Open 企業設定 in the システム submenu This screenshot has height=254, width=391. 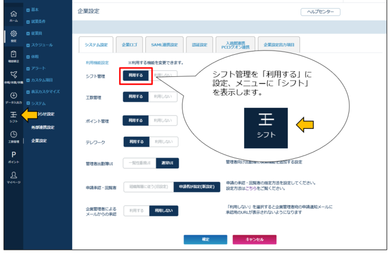pyautogui.click(x=39, y=141)
